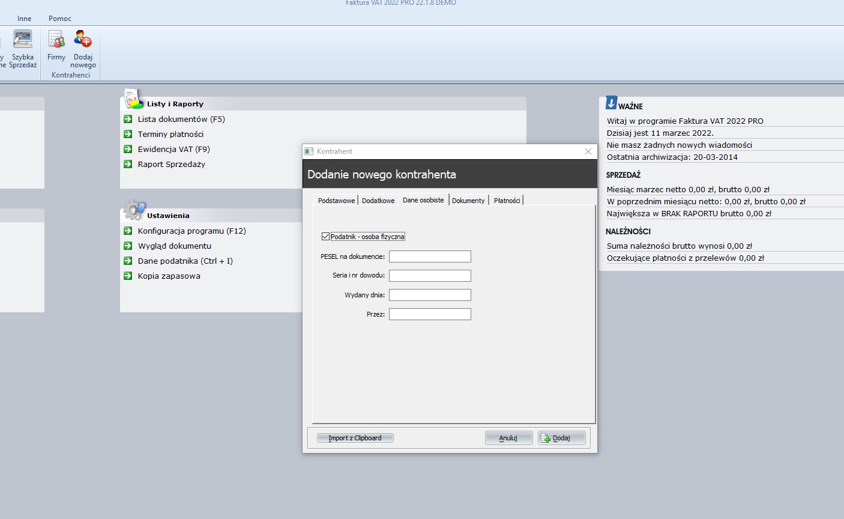Viewport: 844px width, 519px height.
Task: Open Ewidencja VAT (F9) link
Action: pos(173,149)
